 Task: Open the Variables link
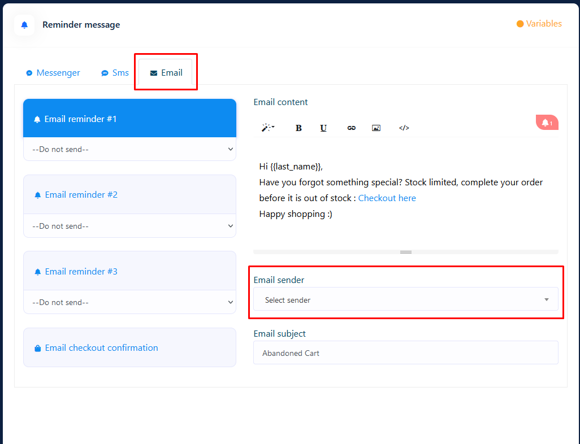(x=539, y=24)
